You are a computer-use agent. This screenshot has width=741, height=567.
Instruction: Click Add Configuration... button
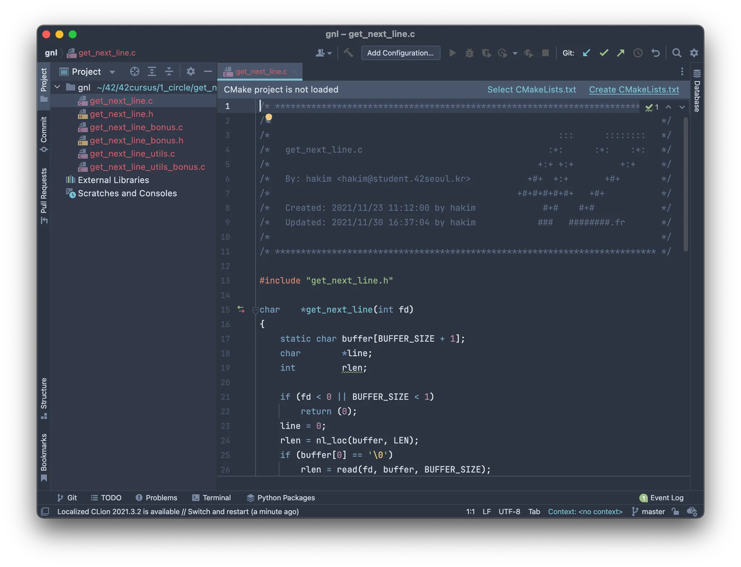tap(400, 53)
